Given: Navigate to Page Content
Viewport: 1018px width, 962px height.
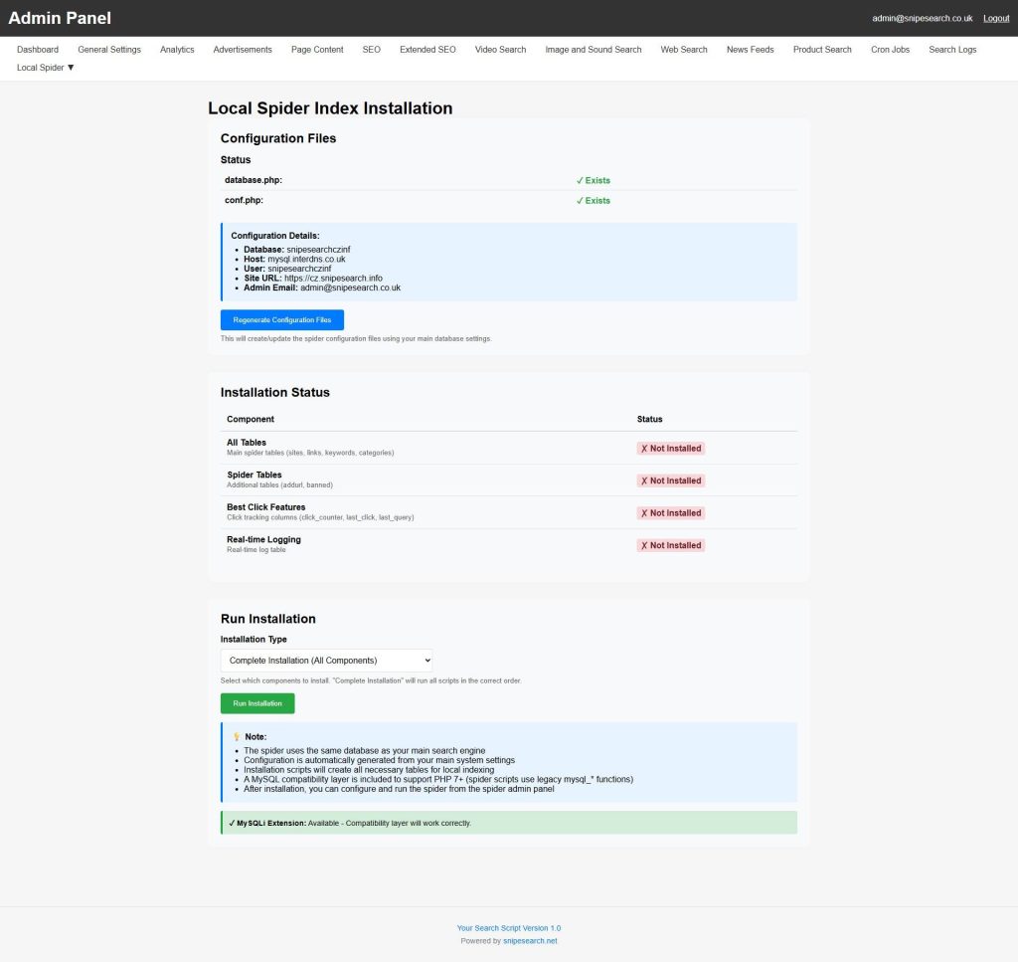Looking at the screenshot, I should coord(317,50).
